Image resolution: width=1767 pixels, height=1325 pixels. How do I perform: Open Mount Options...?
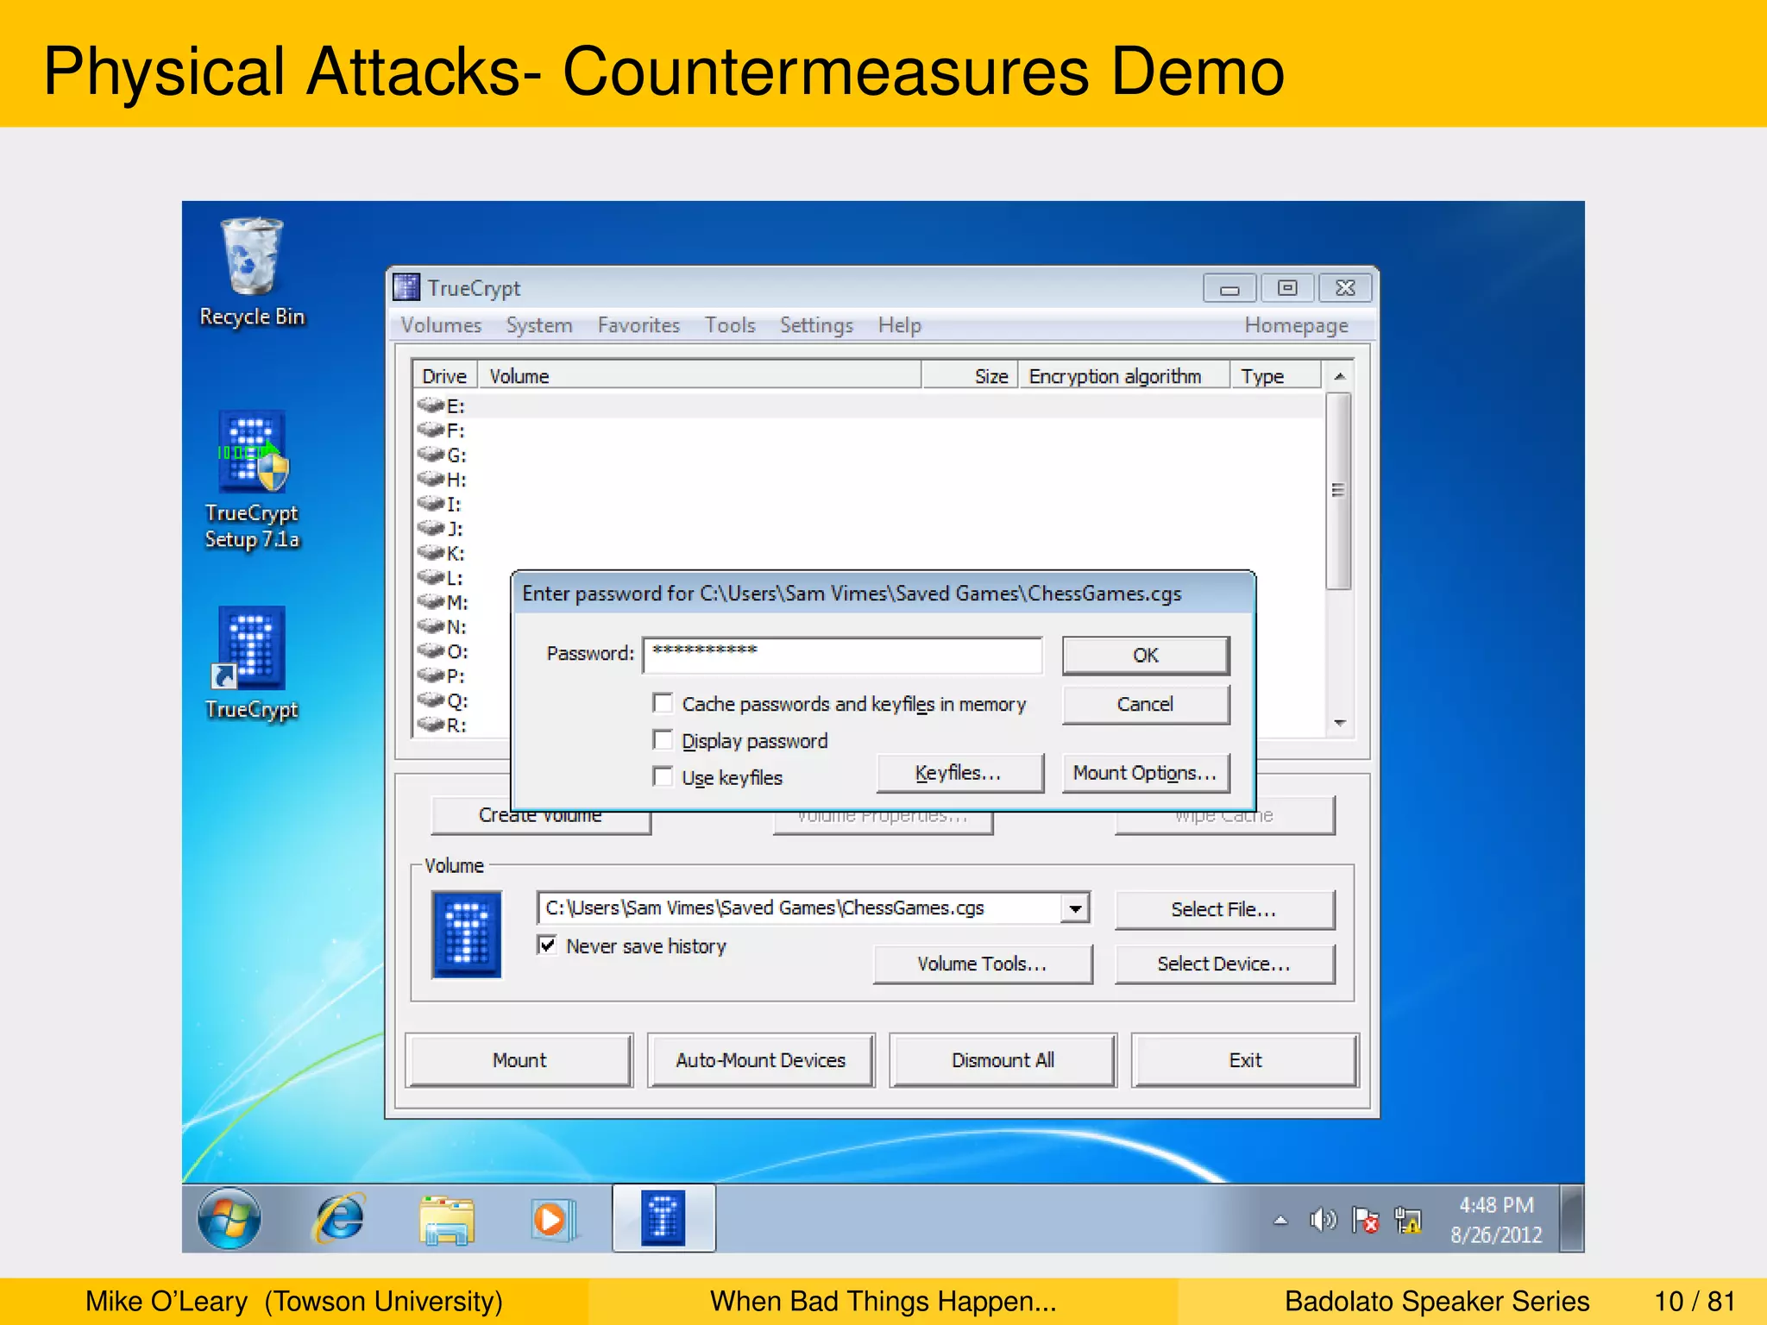point(1146,773)
